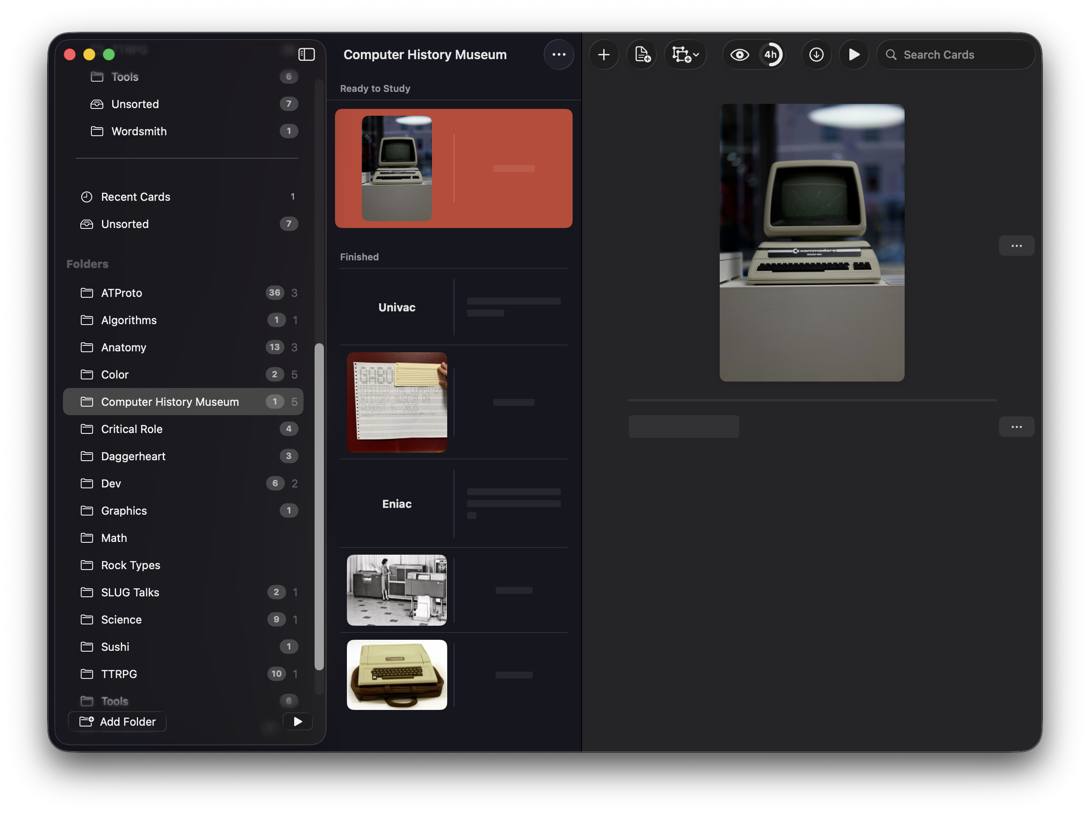Start a study session with the play icon
Image resolution: width=1090 pixels, height=815 pixels.
(x=854, y=55)
